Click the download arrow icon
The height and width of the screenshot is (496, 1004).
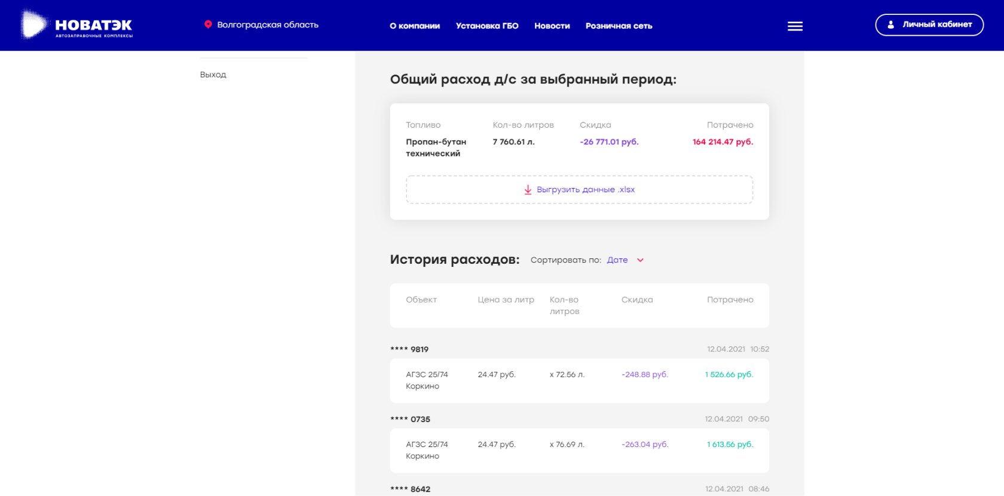click(x=528, y=190)
